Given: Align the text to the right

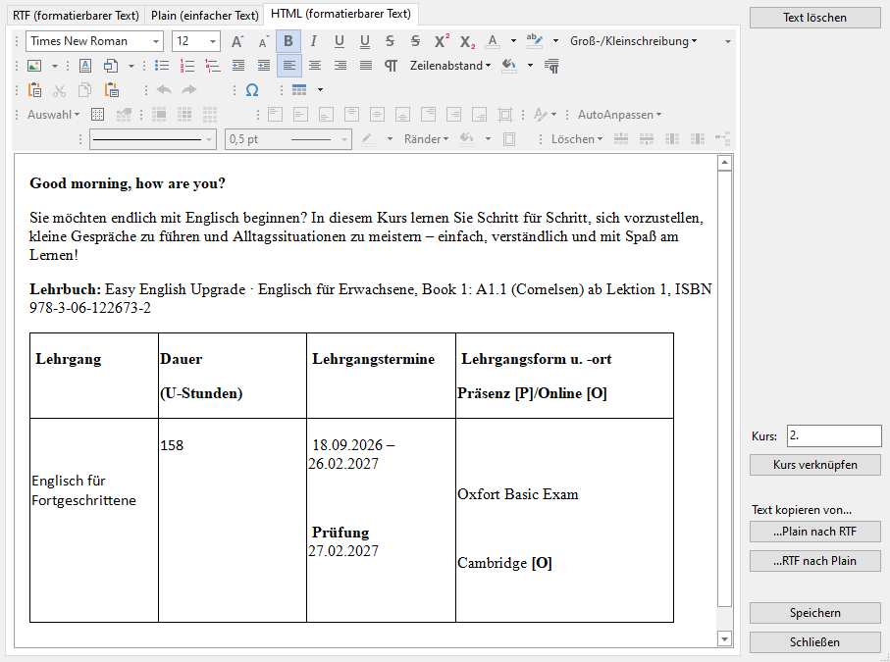Looking at the screenshot, I should pyautogui.click(x=340, y=66).
